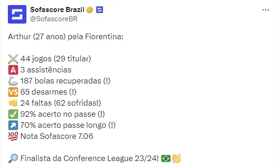Click the orange VS emoji
This screenshot has height=167, width=278.
coord(13,92)
